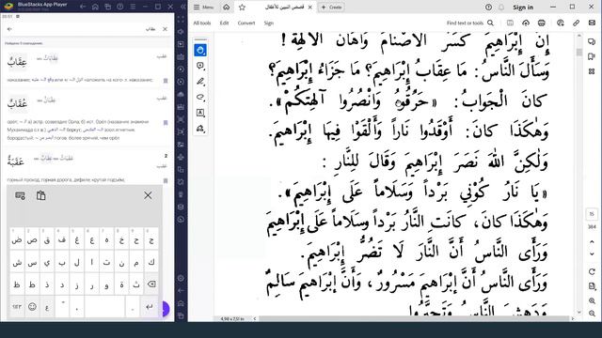Screen dimensions: 602x338
Task: Click the Acrobat horizontal scrollbar
Action: coord(414,318)
